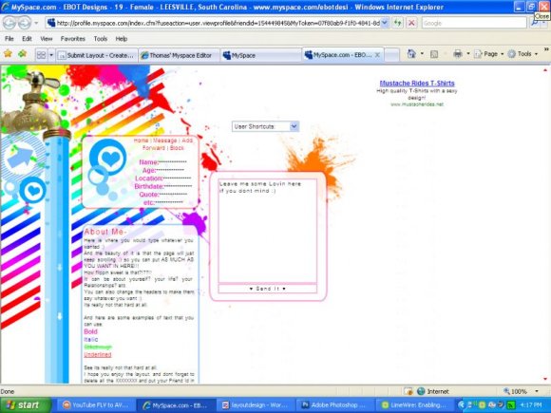
Task: Click the www.mustacherides.net link
Action: [x=417, y=104]
